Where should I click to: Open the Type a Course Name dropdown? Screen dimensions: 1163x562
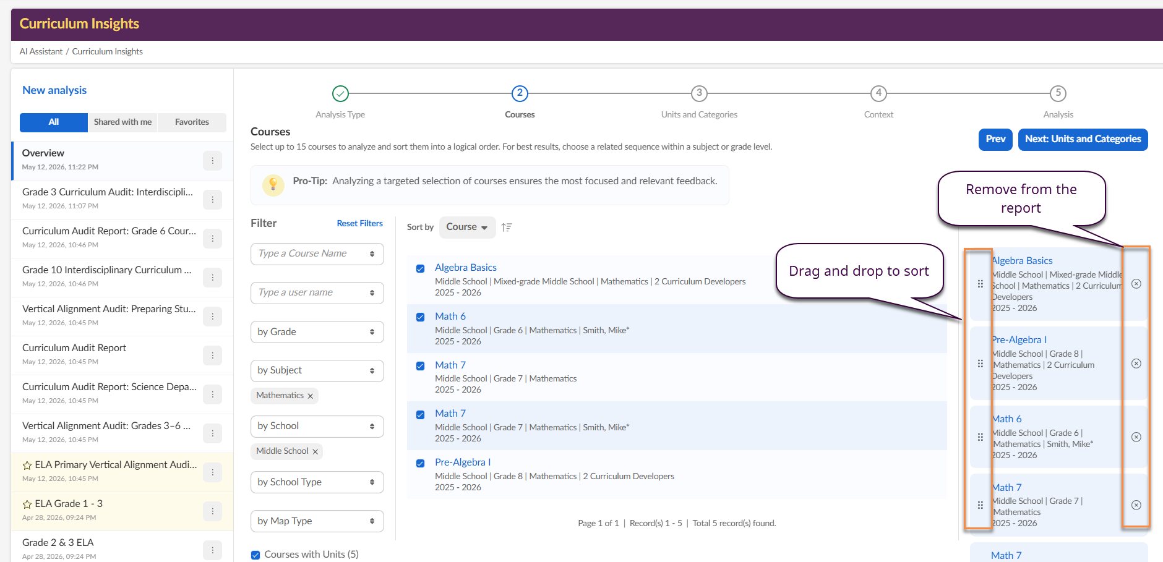tap(317, 254)
